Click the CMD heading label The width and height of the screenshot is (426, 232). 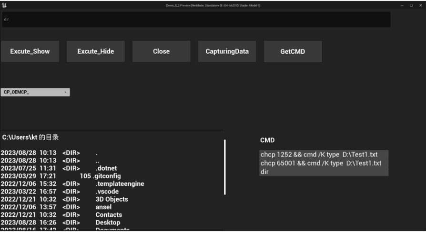[x=267, y=140]
